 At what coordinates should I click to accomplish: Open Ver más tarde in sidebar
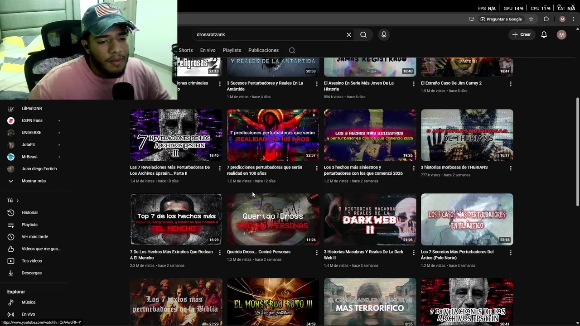pyautogui.click(x=35, y=237)
